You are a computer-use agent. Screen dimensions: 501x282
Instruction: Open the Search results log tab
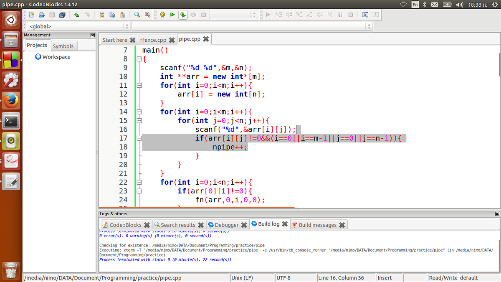(178, 225)
